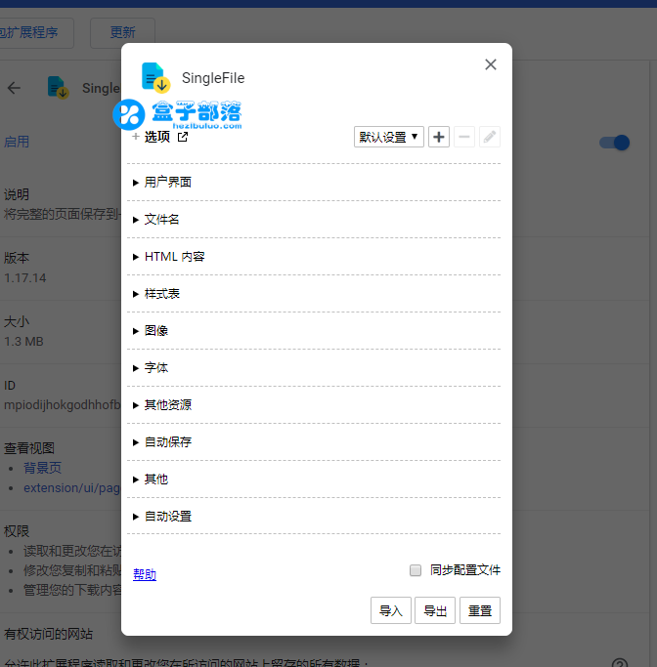Open the 帮助 help link
Image resolution: width=657 pixels, height=667 pixels.
145,574
